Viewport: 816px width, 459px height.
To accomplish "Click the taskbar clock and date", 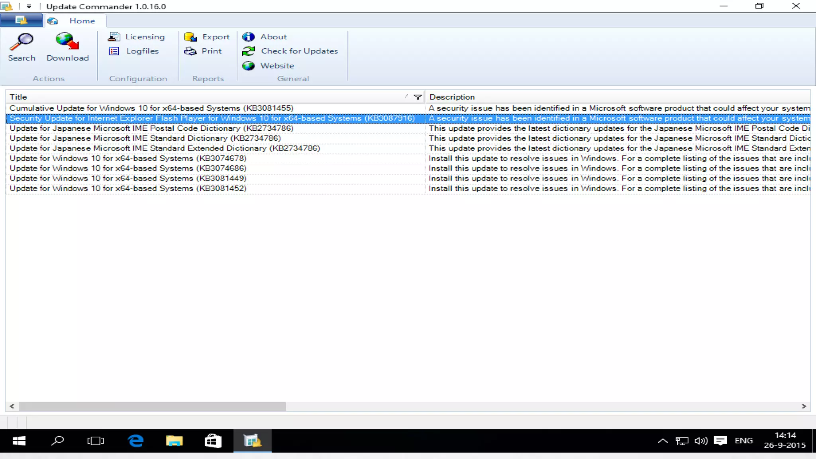I will (785, 440).
